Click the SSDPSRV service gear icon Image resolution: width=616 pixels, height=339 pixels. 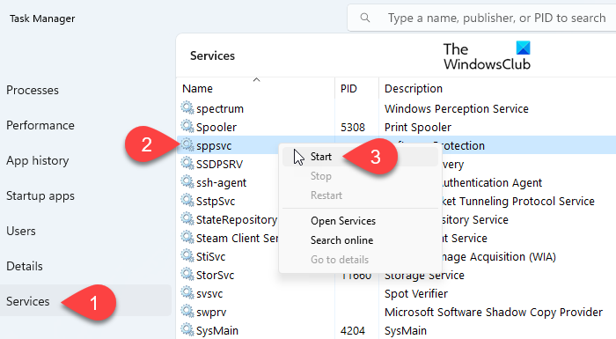(187, 163)
